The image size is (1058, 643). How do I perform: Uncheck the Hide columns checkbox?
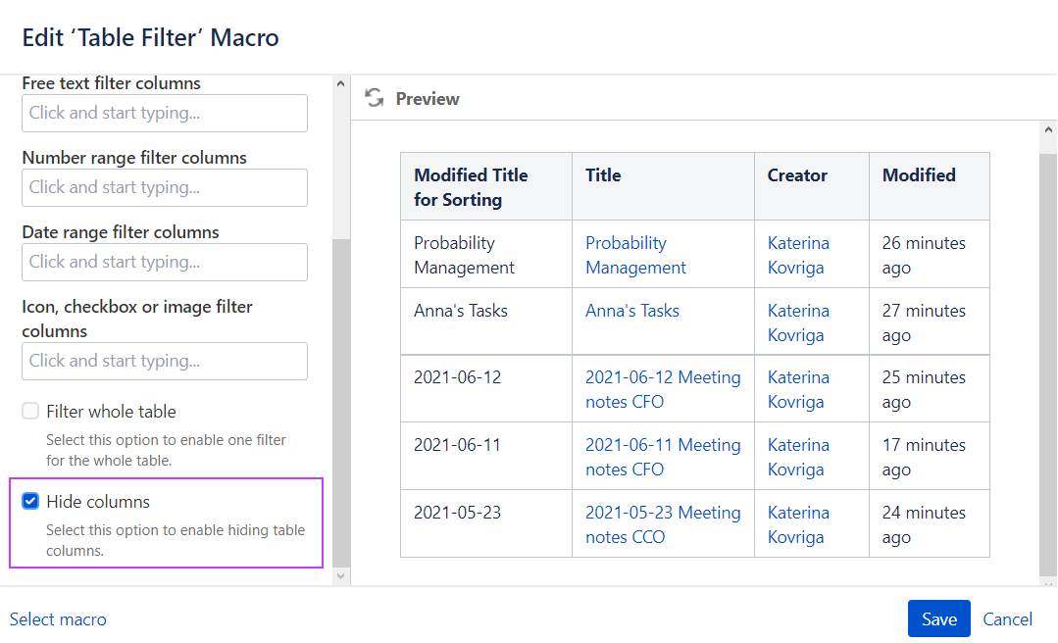(x=30, y=502)
